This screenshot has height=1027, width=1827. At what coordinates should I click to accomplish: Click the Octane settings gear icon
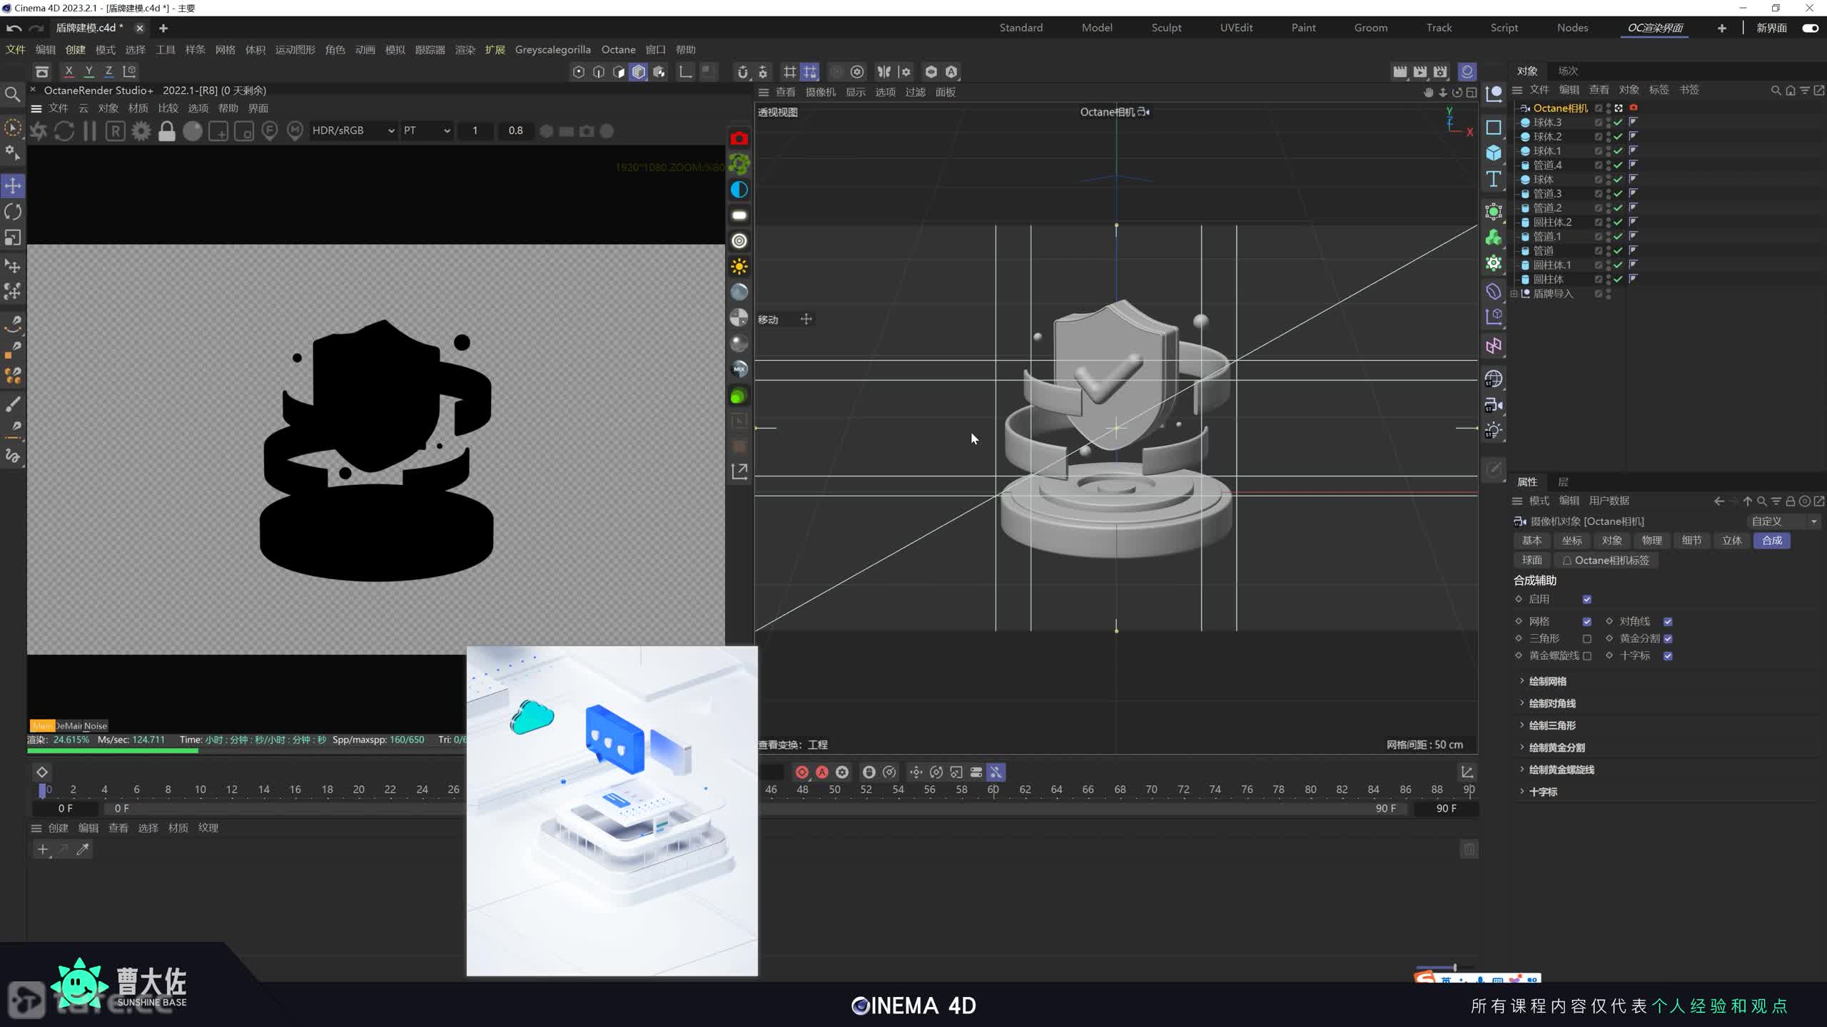(141, 131)
